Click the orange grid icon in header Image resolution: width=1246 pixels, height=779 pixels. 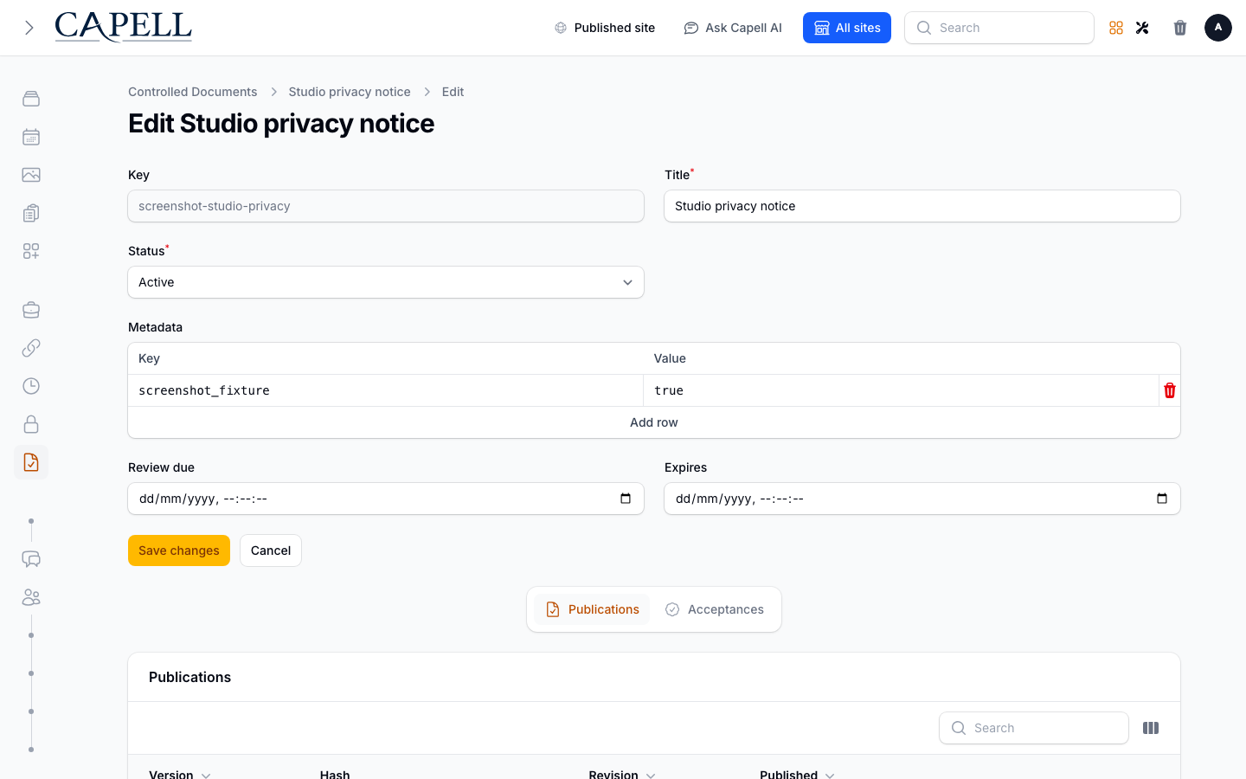(x=1116, y=28)
